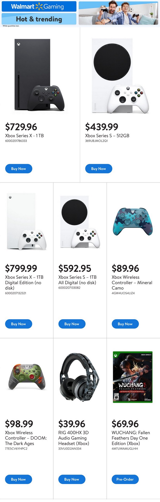Screen dimensions: 160x502
Task: View the RIG 400HX headset image
Action: (79, 377)
